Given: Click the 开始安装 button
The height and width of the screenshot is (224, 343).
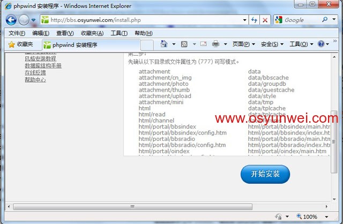Looking at the screenshot, I should pyautogui.click(x=265, y=174).
